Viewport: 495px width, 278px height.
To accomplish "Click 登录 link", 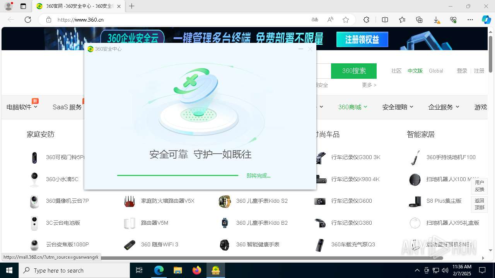I will coord(462,71).
